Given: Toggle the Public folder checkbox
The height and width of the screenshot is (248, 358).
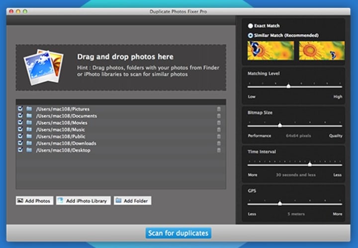Looking at the screenshot, I should [x=20, y=136].
